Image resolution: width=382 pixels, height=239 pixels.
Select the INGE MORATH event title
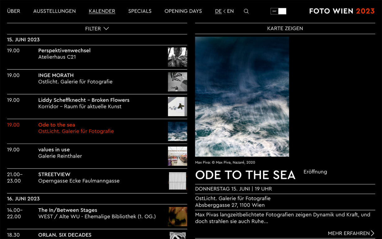coord(56,75)
